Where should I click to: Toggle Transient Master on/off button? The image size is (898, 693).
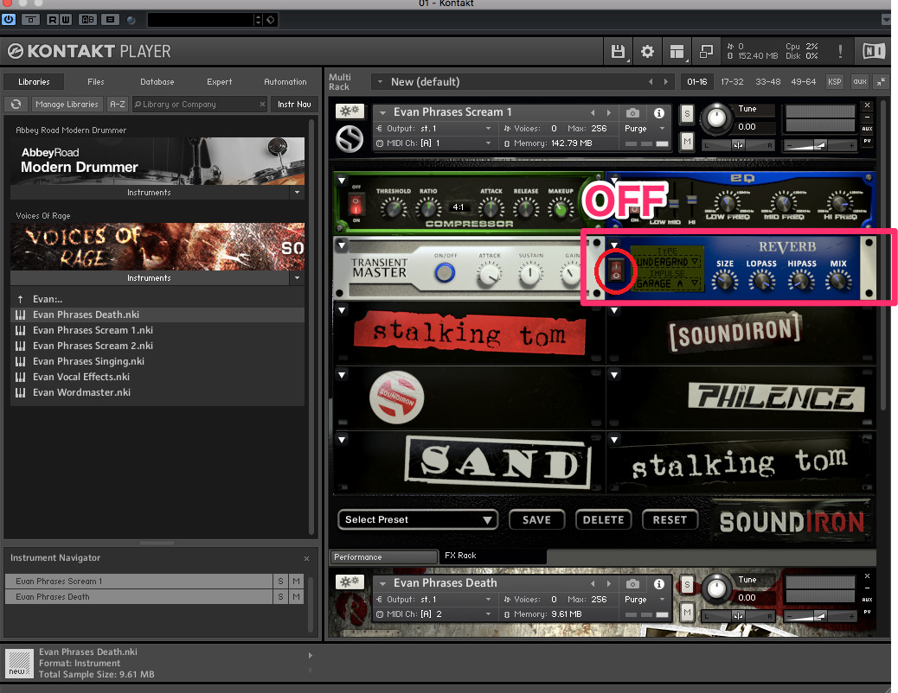(445, 273)
